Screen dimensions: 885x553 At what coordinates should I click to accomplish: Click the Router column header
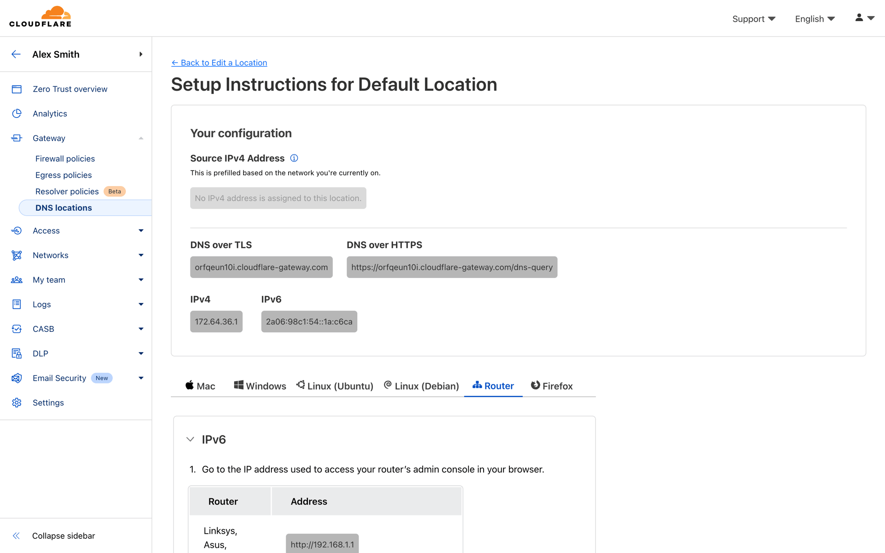230,501
